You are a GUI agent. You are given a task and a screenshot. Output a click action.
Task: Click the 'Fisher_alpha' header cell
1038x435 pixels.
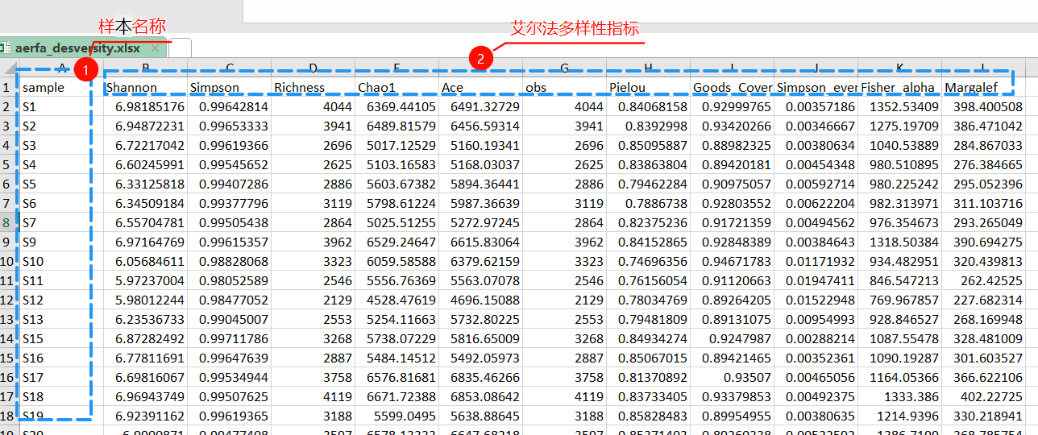(899, 87)
